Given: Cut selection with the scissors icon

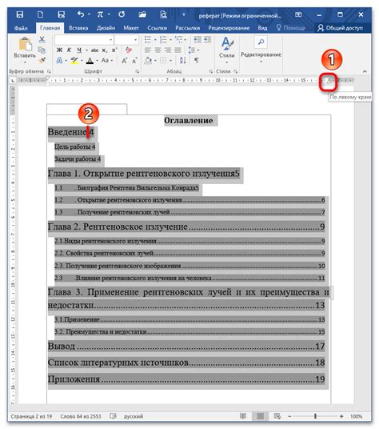Looking at the screenshot, I should (x=42, y=40).
